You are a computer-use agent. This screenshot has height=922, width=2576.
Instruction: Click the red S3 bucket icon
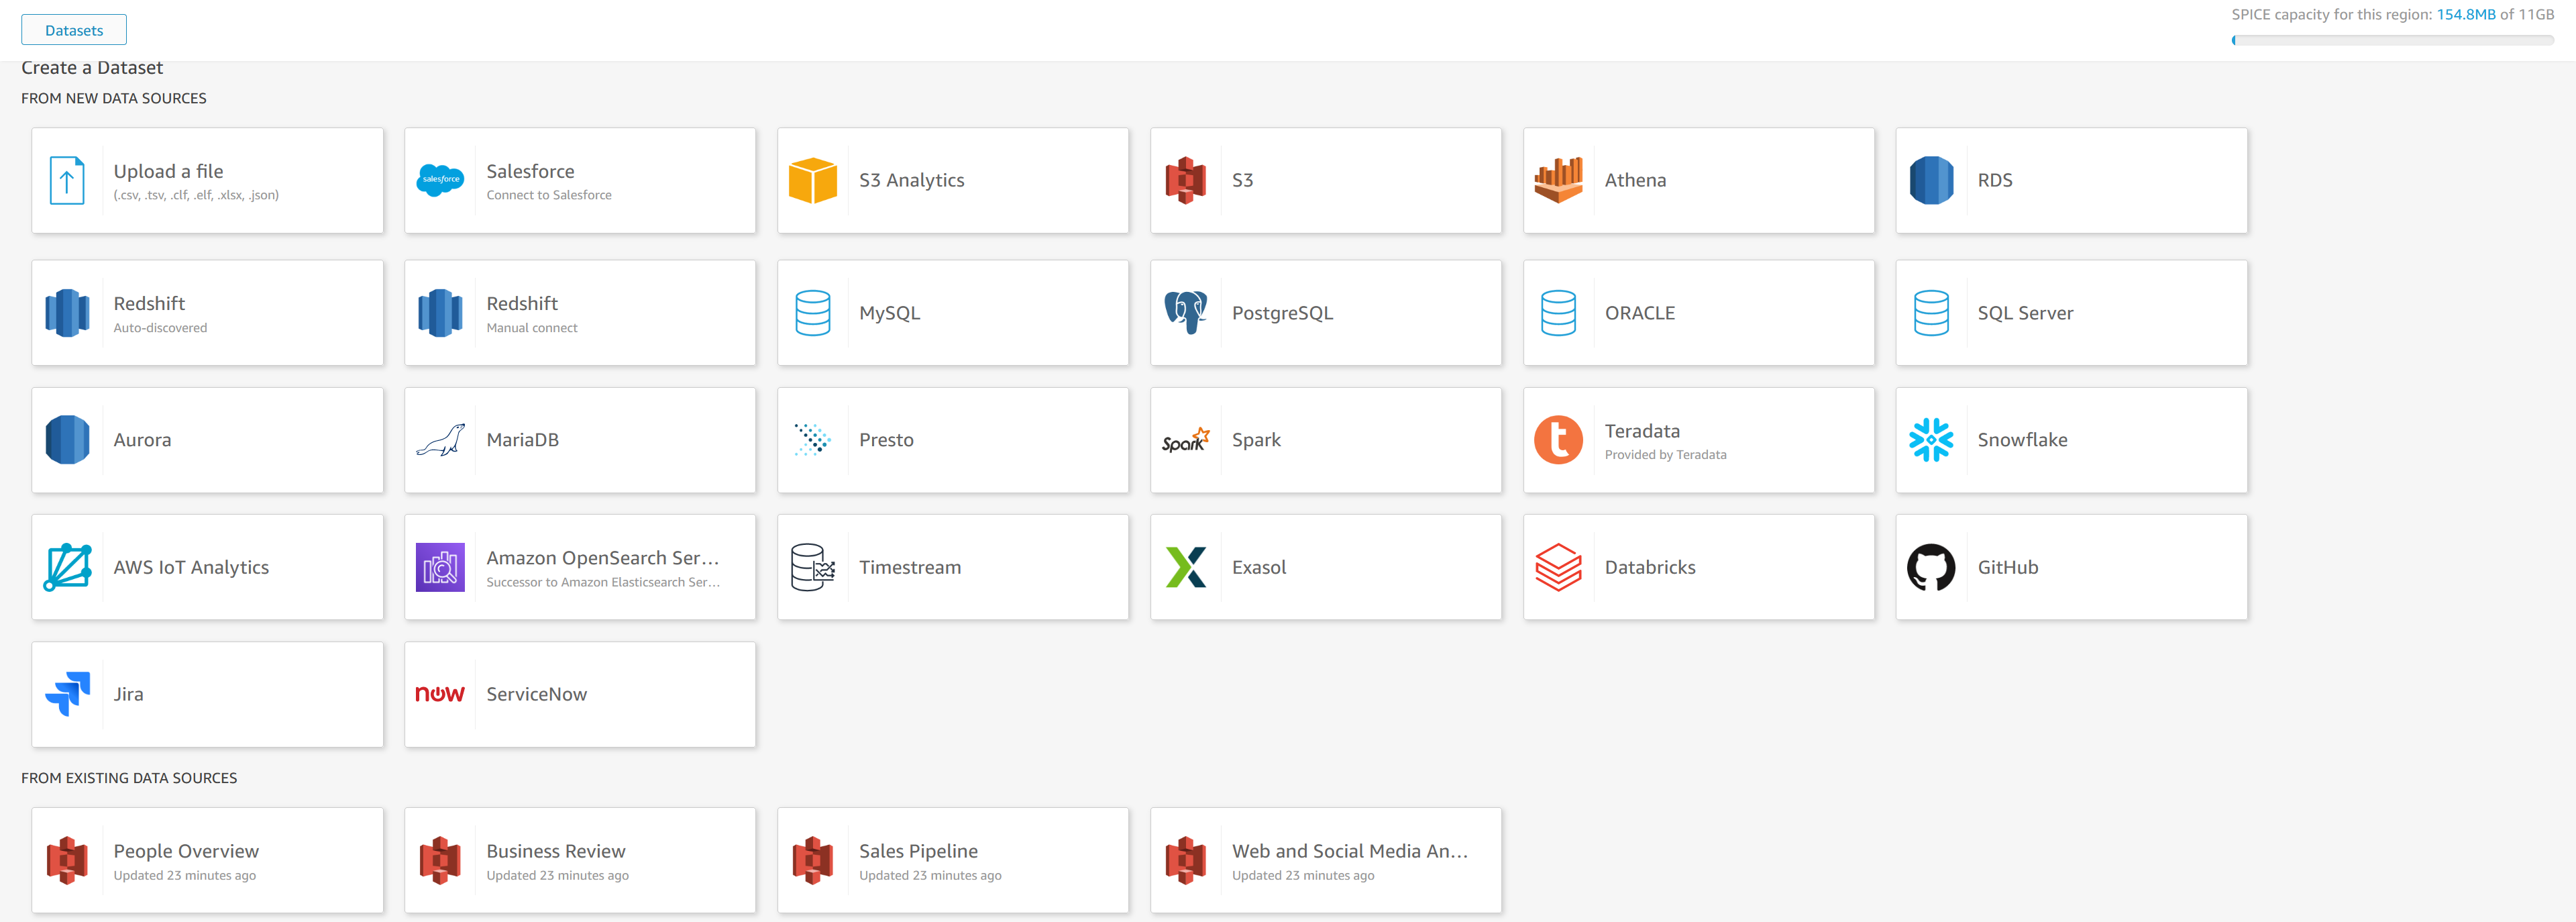1186,181
